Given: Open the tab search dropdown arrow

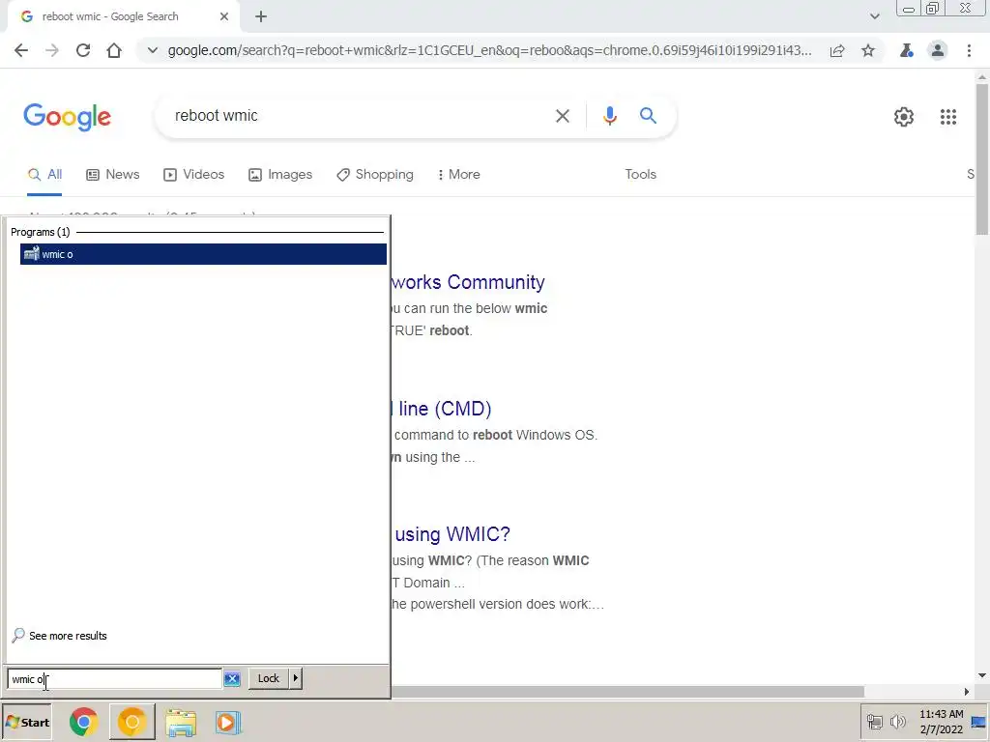Looking at the screenshot, I should pos(874,16).
